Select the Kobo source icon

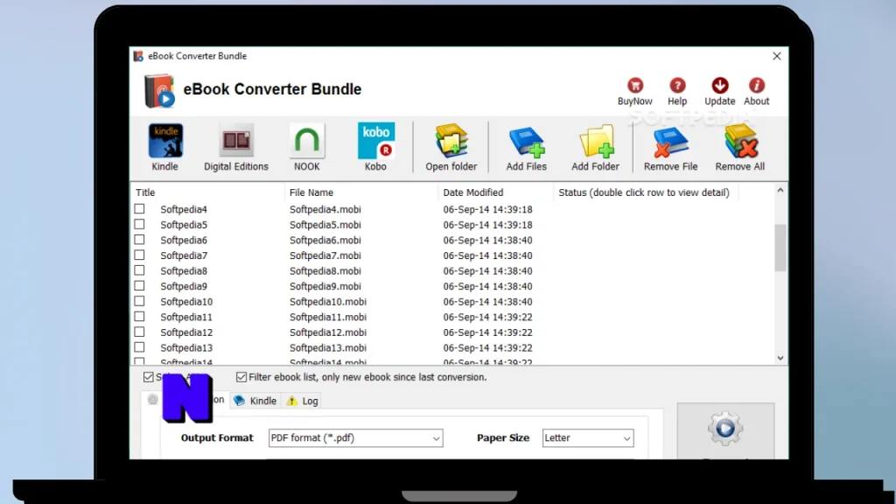[x=376, y=141]
